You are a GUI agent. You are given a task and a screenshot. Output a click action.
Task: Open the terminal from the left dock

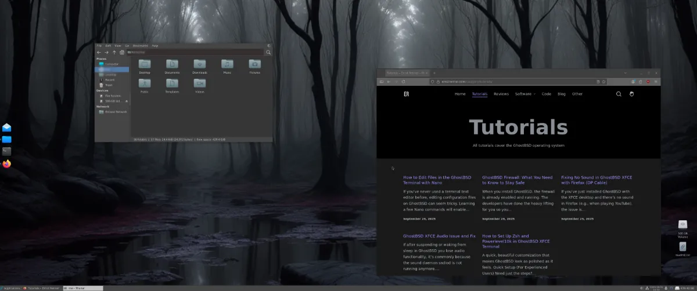click(6, 151)
